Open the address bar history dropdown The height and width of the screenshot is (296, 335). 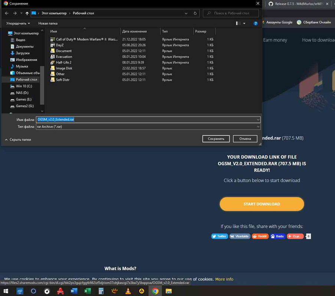(x=186, y=13)
